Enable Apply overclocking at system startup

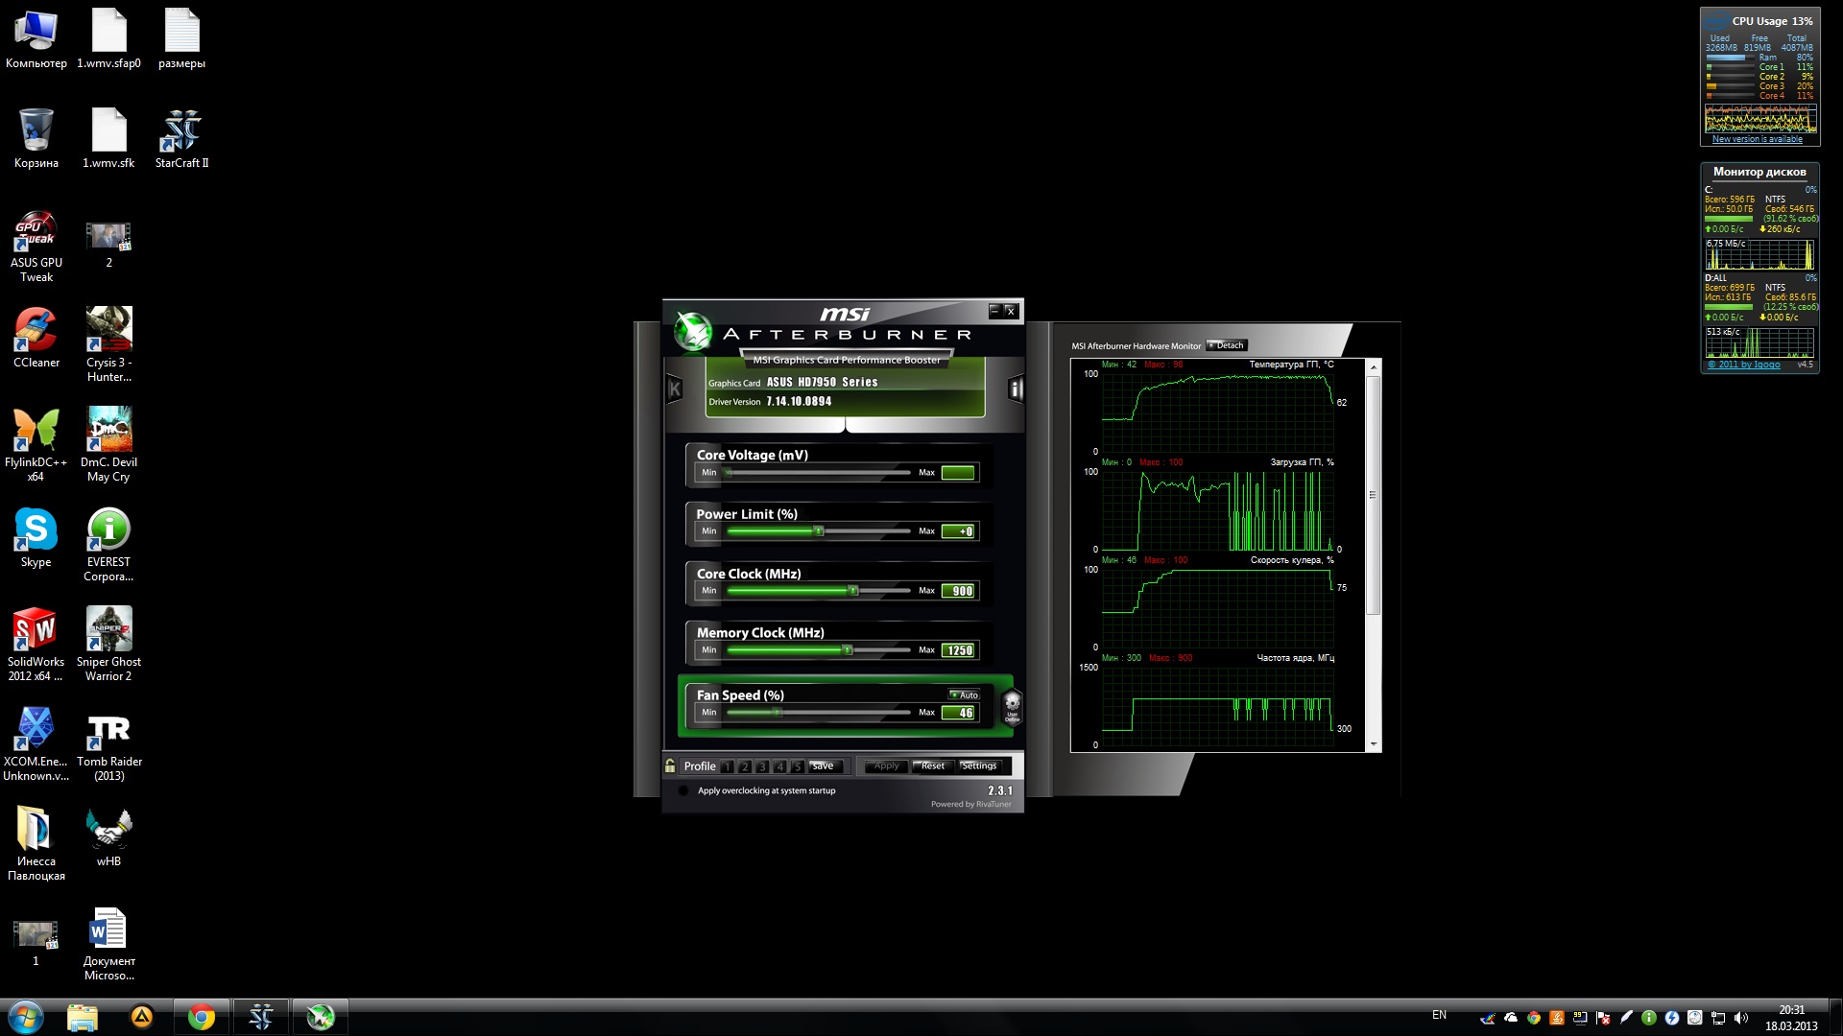(683, 791)
